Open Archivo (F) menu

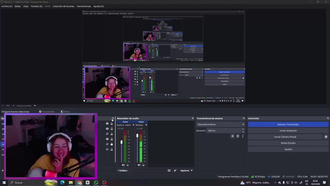[x=7, y=6]
